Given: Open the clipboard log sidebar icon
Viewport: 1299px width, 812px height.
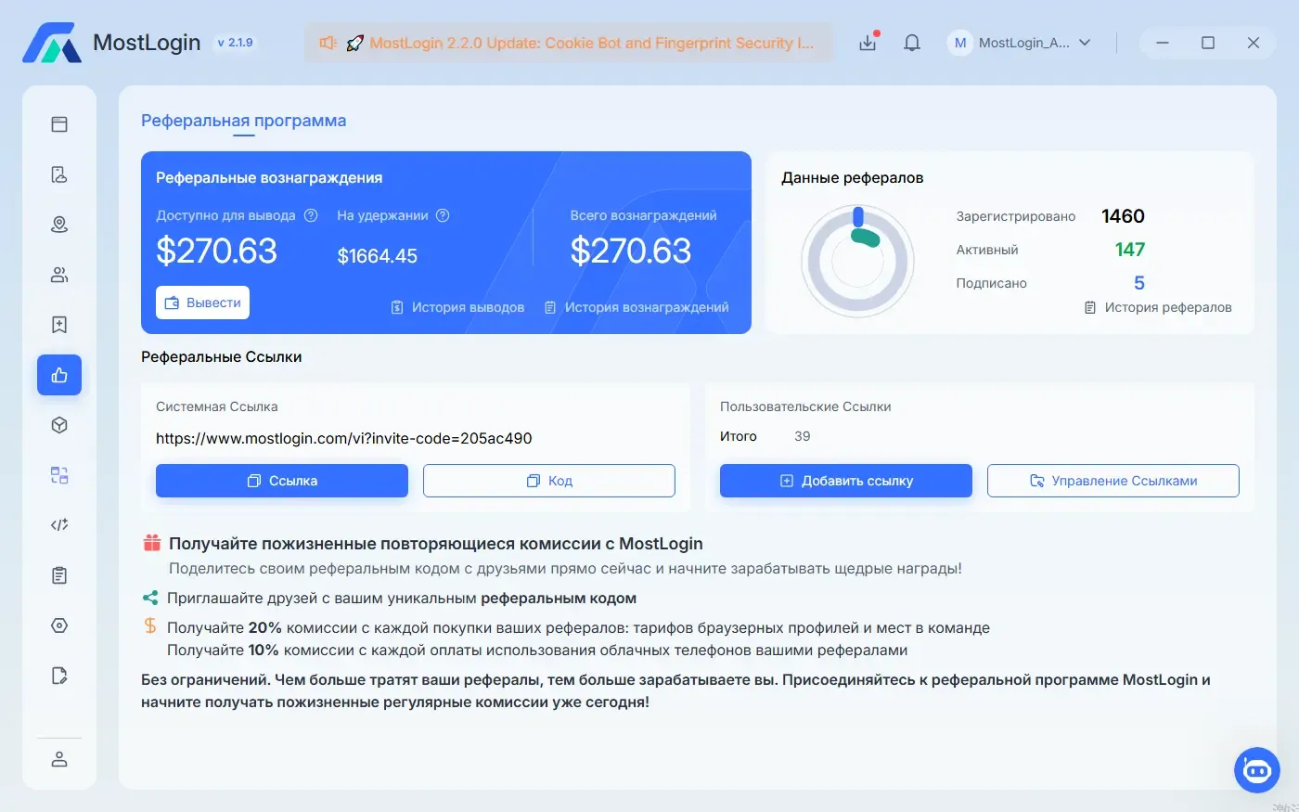Looking at the screenshot, I should tap(59, 575).
